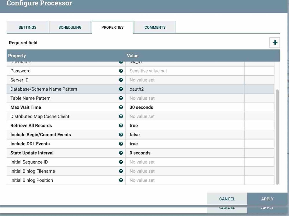Switch to the Settings tab

27,27
